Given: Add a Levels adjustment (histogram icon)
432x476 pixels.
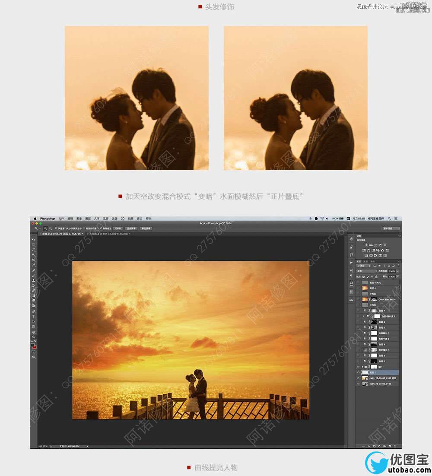Looking at the screenshot, I should click(x=371, y=245).
